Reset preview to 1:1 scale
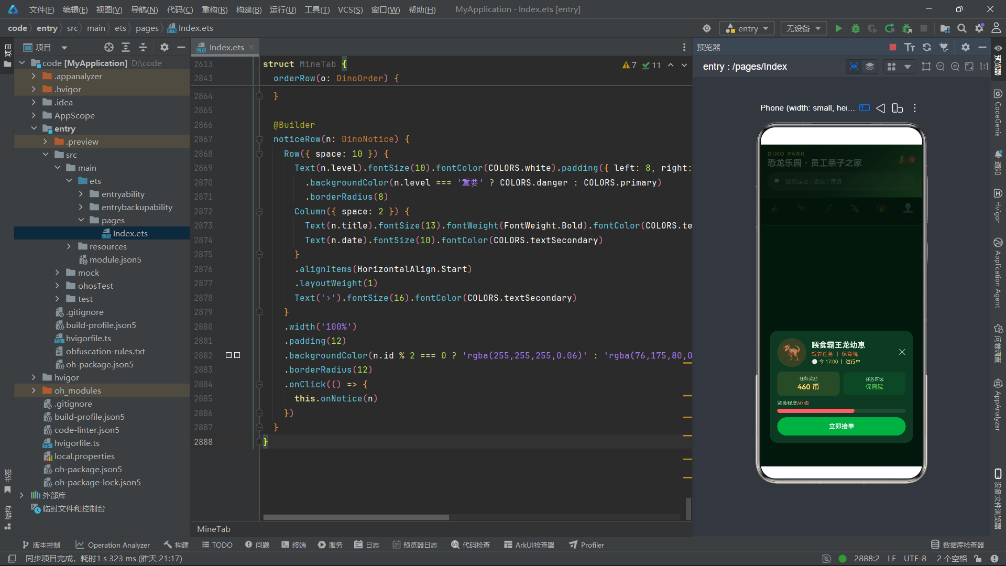Screen dimensions: 1006x566 pos(984,67)
